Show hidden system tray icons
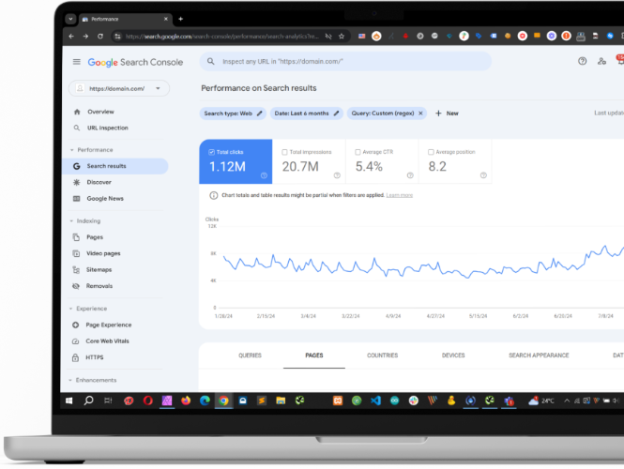624x469 pixels. (x=567, y=401)
